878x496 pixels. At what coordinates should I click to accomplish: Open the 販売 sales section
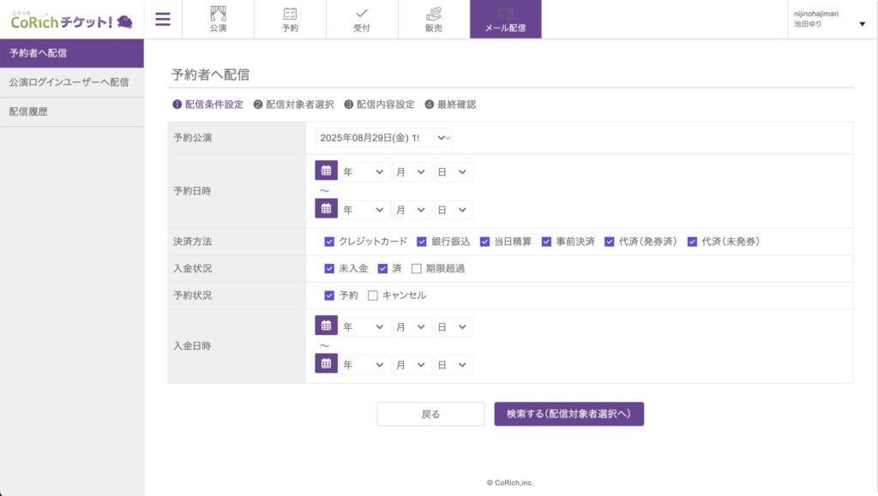tap(434, 19)
